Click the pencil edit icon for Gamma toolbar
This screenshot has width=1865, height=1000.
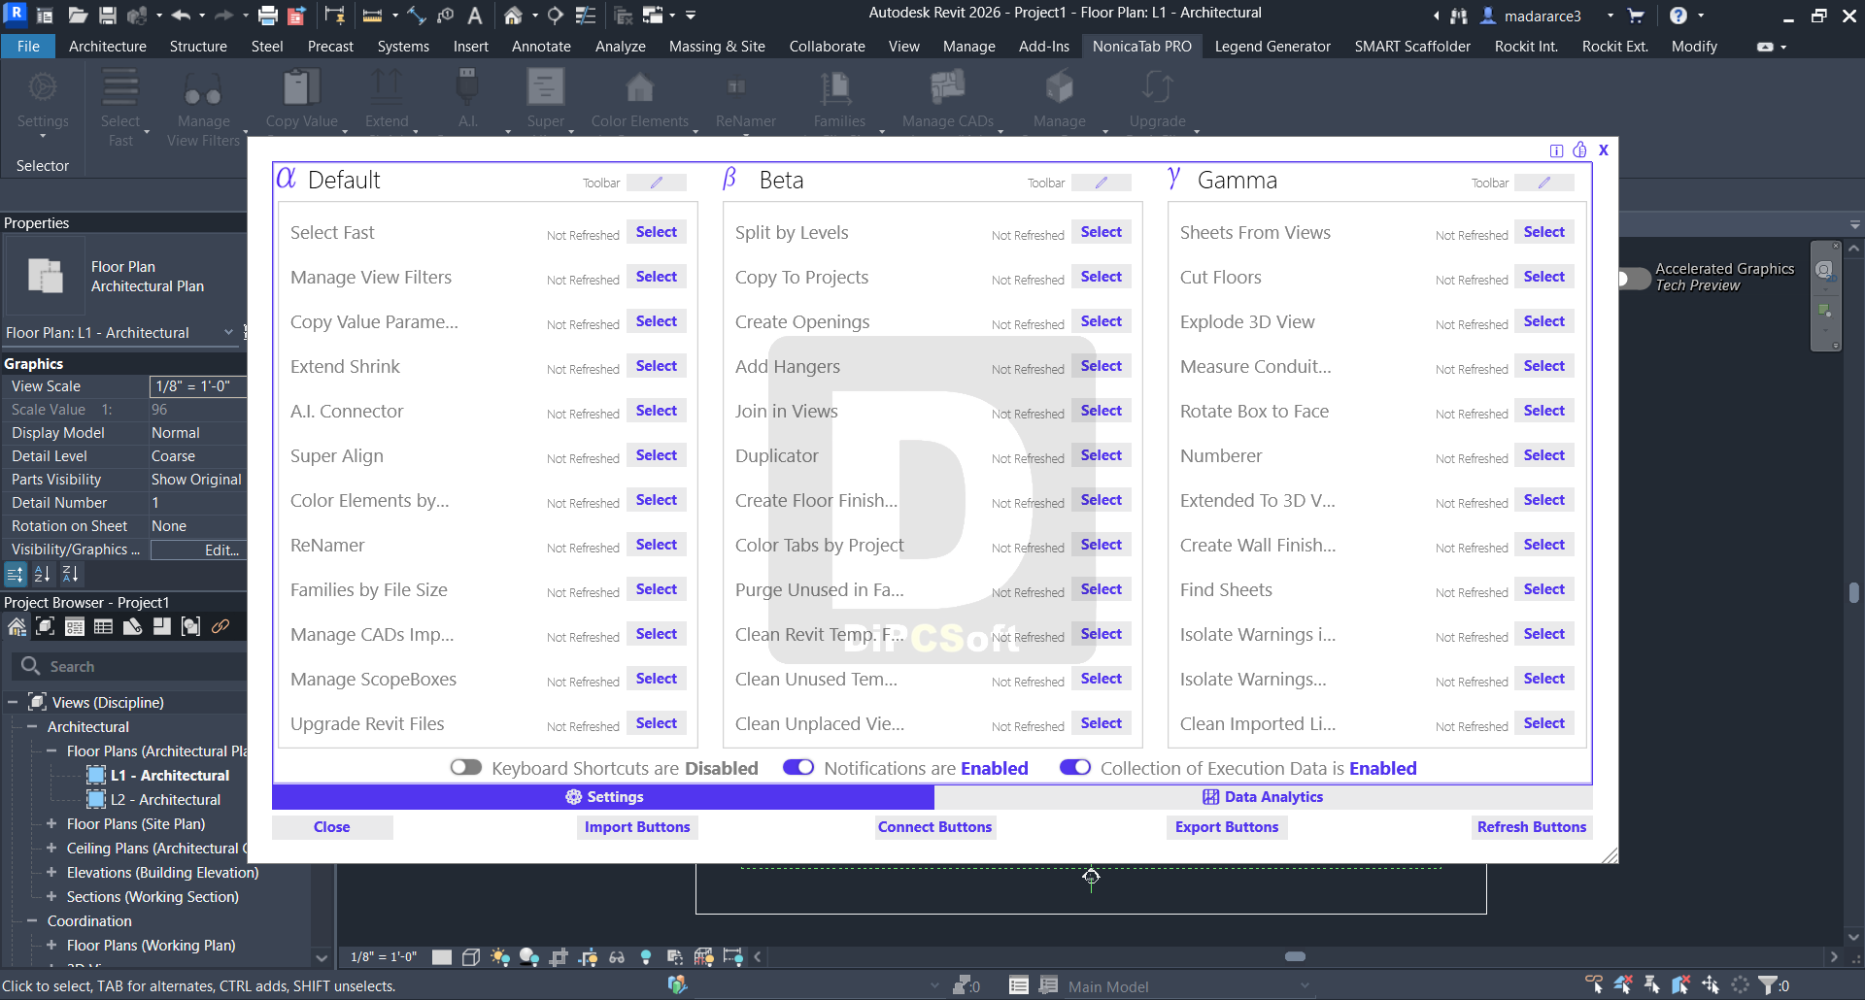pos(1544,183)
